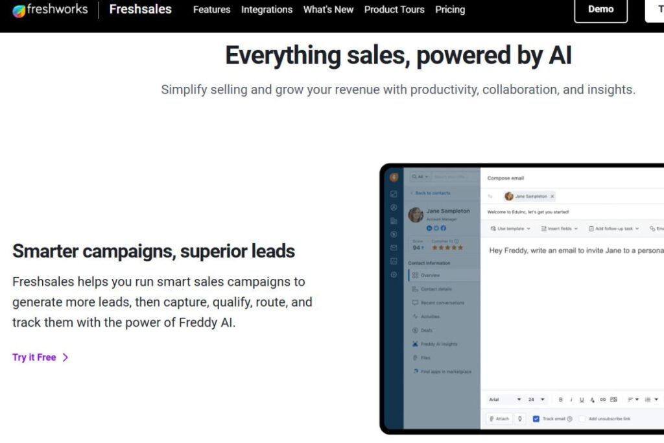The width and height of the screenshot is (664, 443).
Task: Open the Features menu
Action: coord(211,10)
